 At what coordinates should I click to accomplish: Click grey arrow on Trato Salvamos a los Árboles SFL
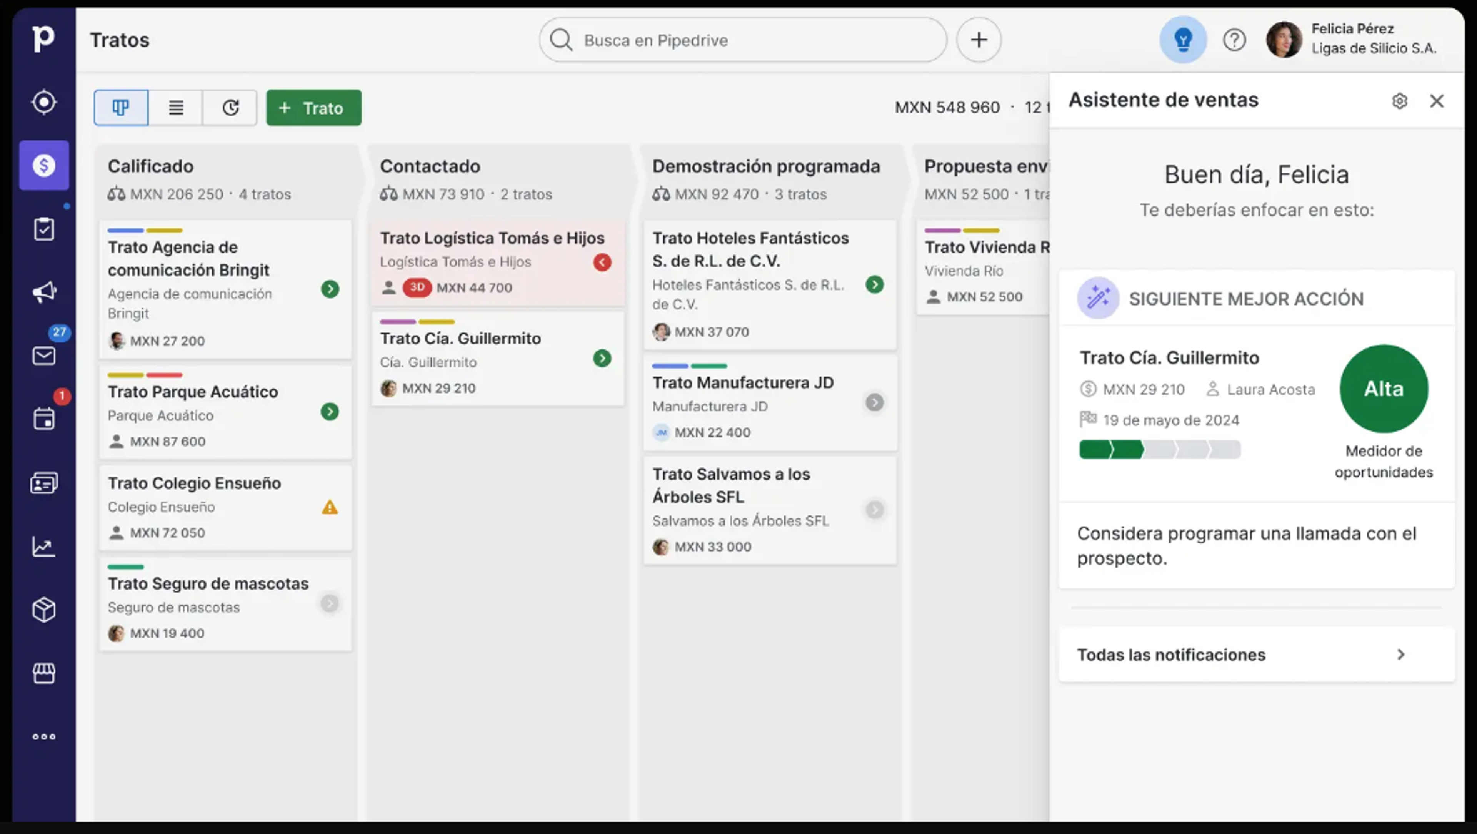coord(874,510)
